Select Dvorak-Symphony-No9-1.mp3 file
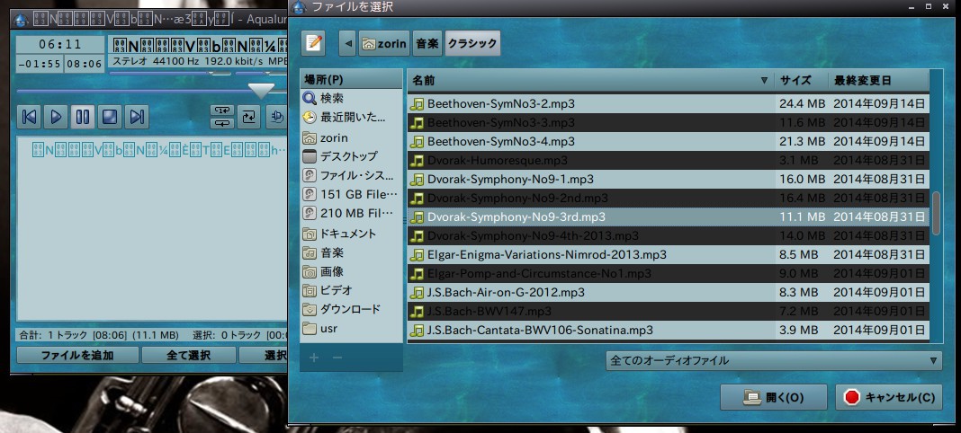Viewport: 961px width, 433px height. (668, 180)
